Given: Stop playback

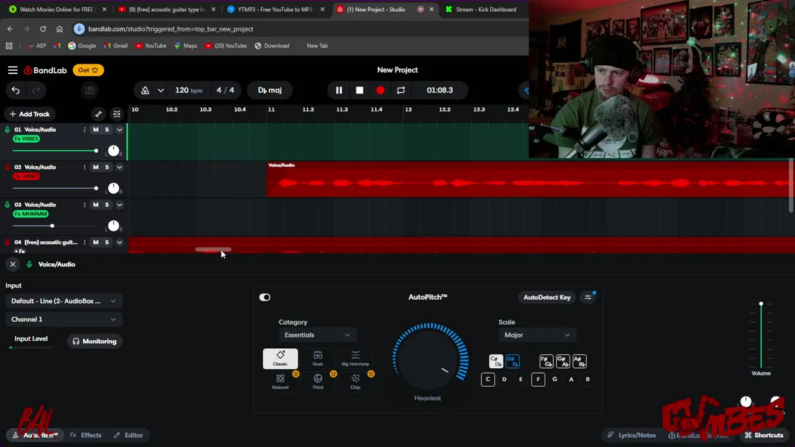Looking at the screenshot, I should [x=360, y=90].
